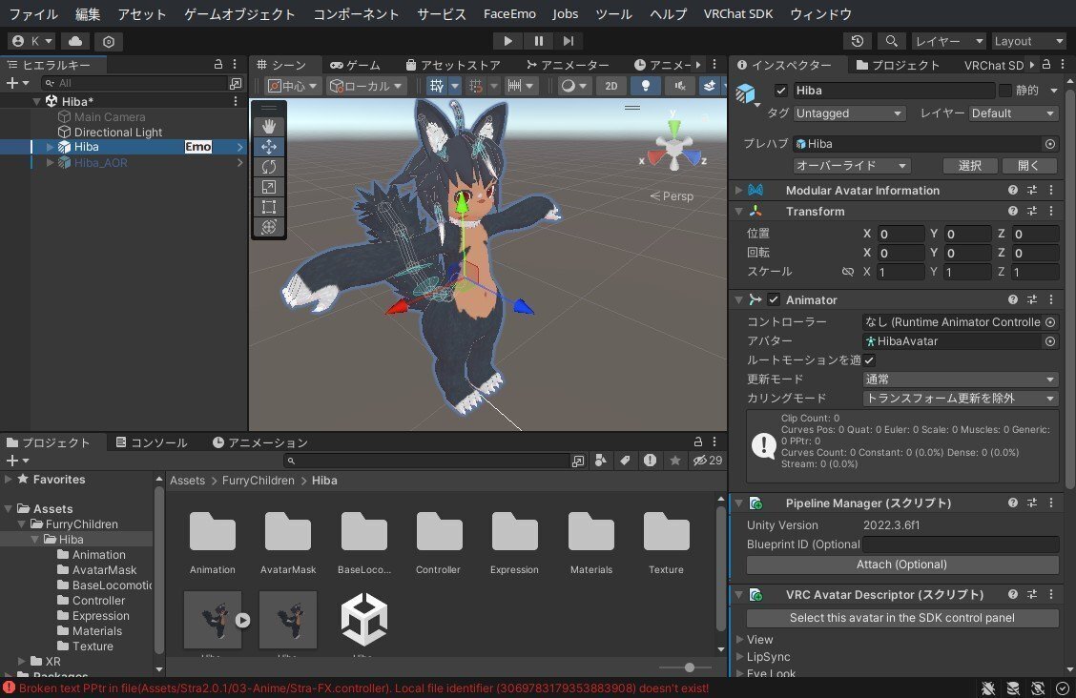This screenshot has width=1076, height=698.
Task: Open the Local handle rotation dropdown
Action: 365,86
